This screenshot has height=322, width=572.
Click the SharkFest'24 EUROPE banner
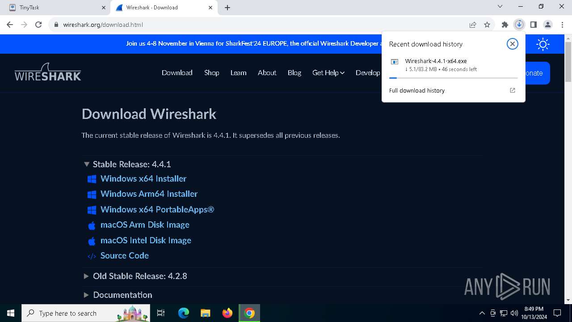coord(254,43)
